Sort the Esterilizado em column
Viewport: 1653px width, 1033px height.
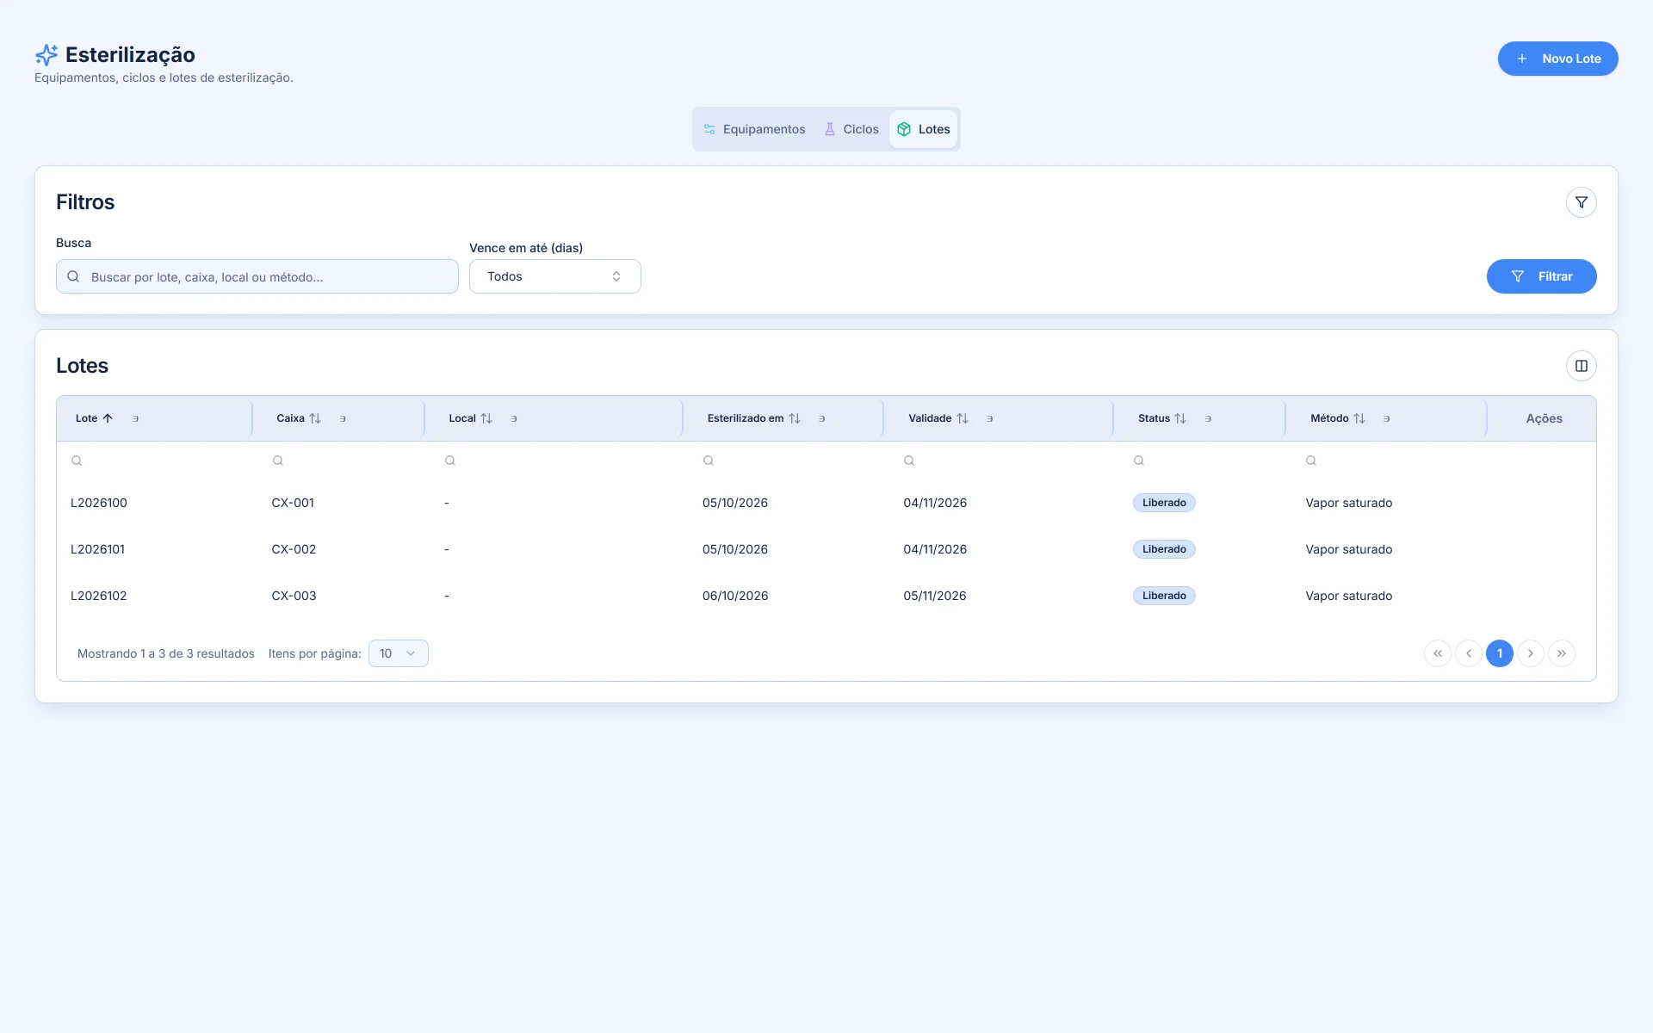[795, 418]
